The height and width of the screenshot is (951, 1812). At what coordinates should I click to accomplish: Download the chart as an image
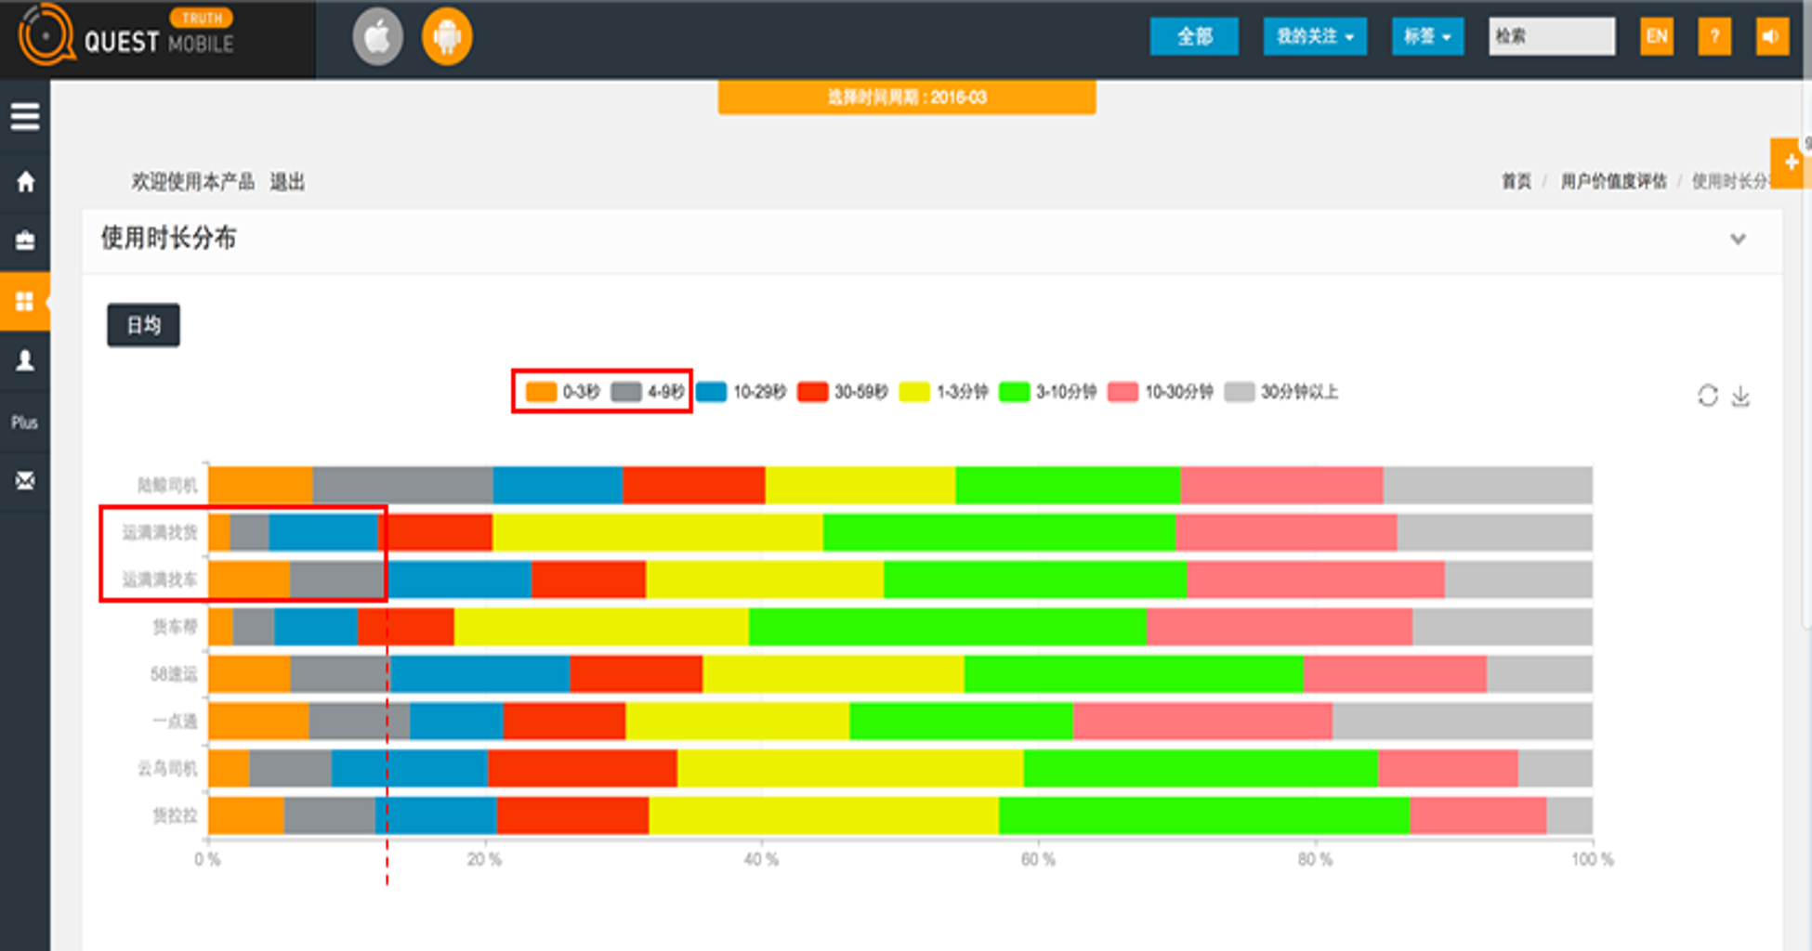point(1740,397)
